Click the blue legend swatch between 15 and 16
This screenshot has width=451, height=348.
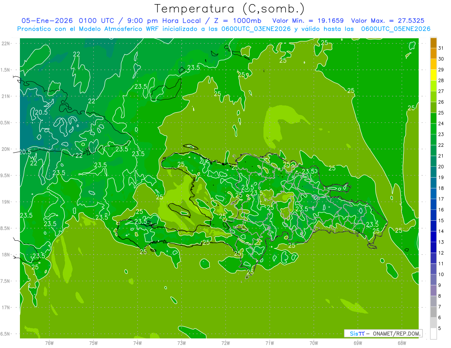[433, 215]
